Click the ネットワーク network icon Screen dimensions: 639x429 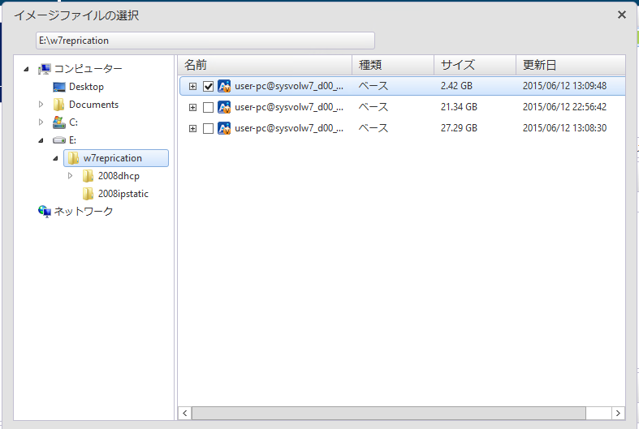(45, 212)
